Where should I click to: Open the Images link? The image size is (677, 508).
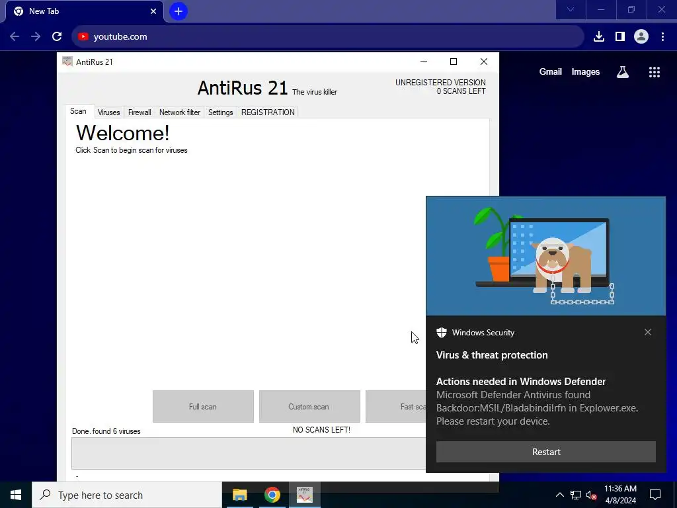coord(586,71)
